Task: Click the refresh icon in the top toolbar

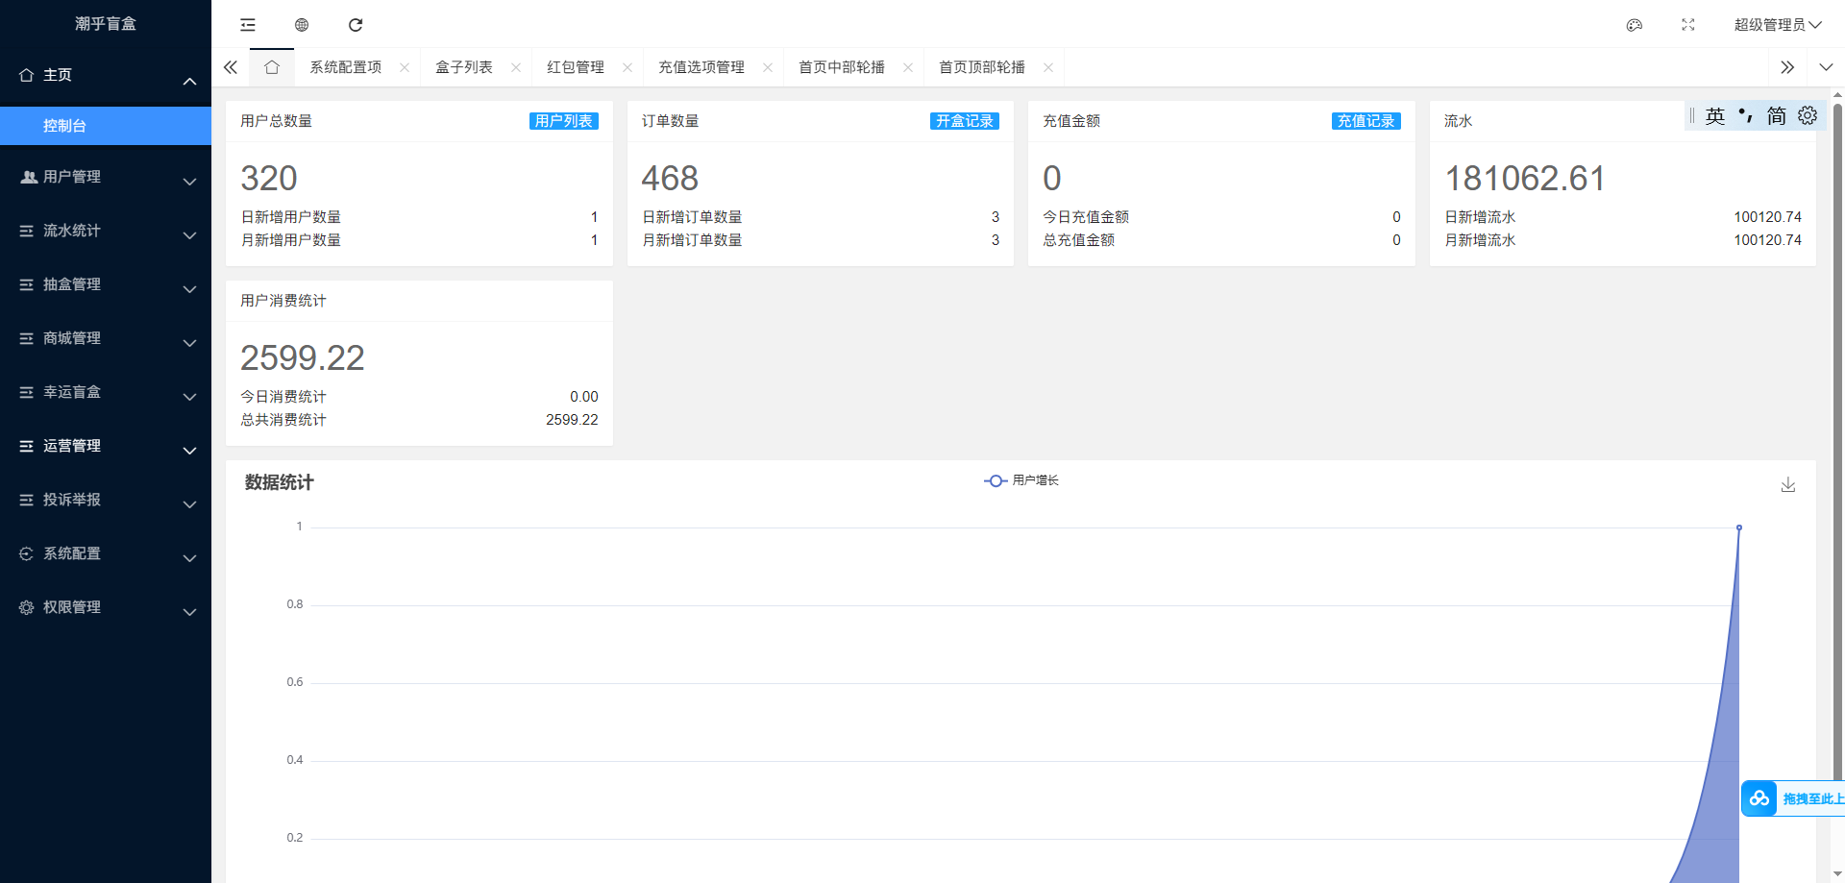Action: [x=356, y=25]
